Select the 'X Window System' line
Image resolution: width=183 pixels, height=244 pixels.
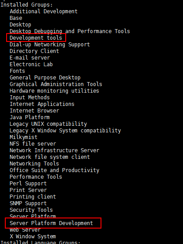33,236
